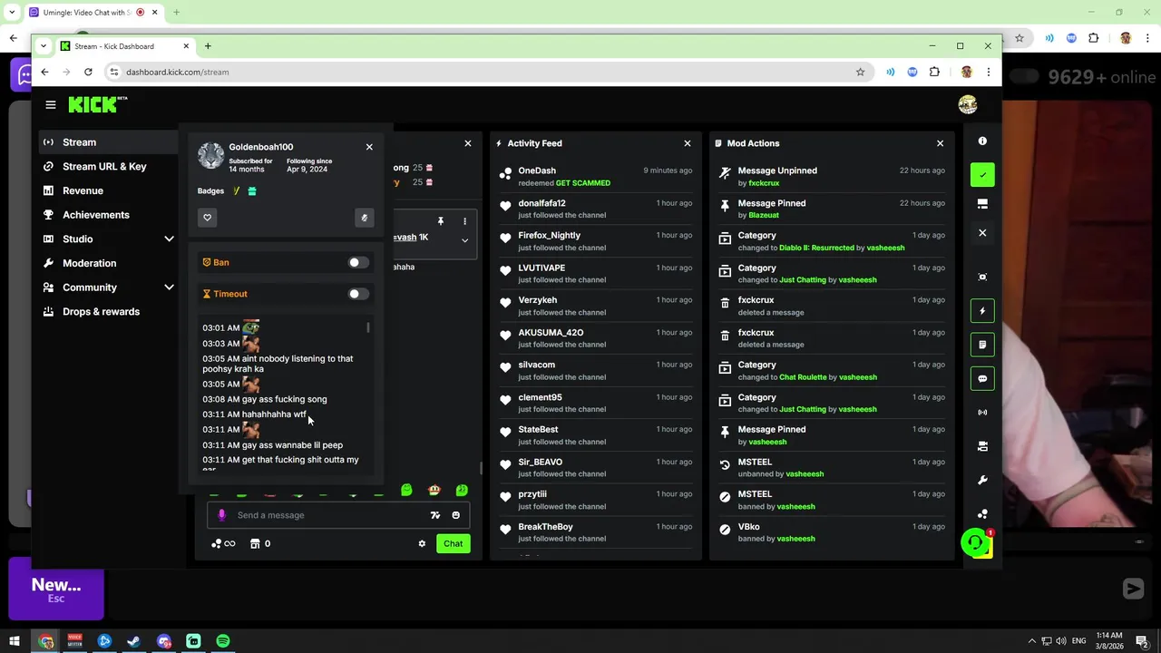The height and width of the screenshot is (653, 1161).
Task: Reload the Kick Dashboard page
Action: point(88,72)
